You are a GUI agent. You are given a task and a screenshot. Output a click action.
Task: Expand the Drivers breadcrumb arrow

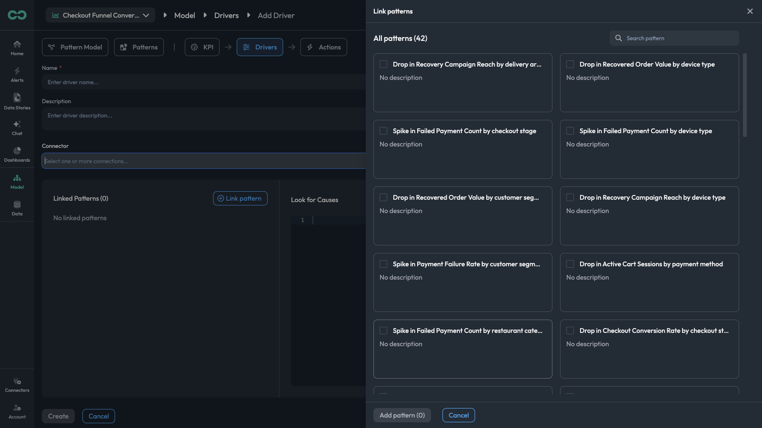[x=205, y=15]
